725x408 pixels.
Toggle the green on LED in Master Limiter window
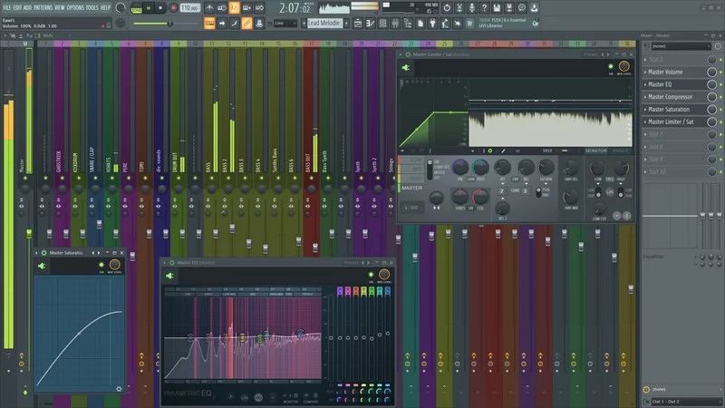click(x=611, y=66)
